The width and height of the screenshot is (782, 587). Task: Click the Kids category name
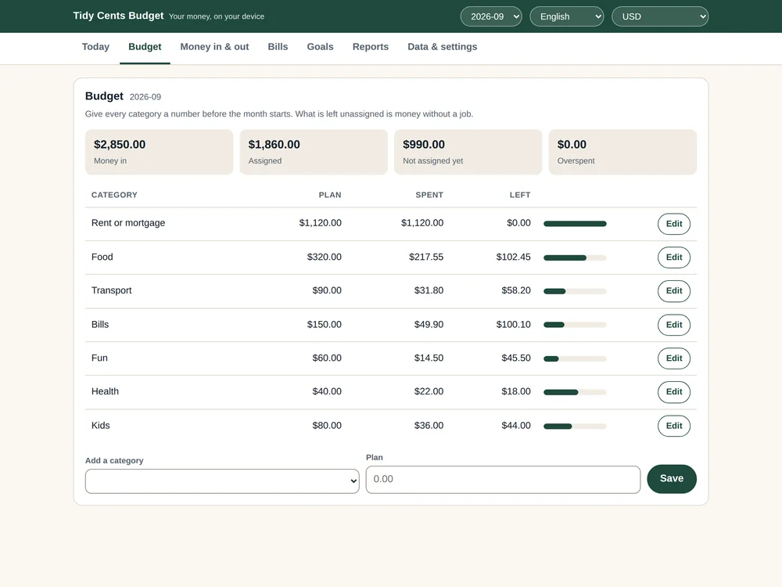[100, 425]
